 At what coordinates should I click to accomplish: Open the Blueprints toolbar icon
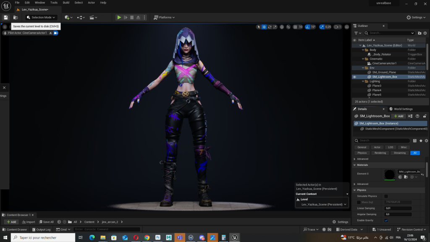pyautogui.click(x=81, y=17)
